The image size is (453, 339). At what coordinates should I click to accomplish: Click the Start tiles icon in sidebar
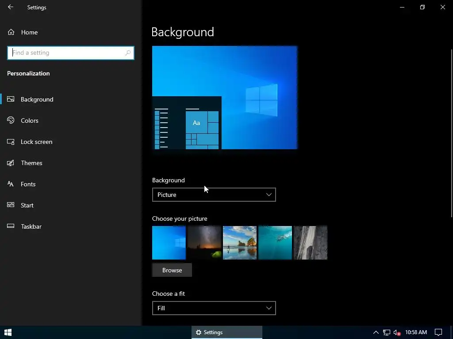[11, 205]
